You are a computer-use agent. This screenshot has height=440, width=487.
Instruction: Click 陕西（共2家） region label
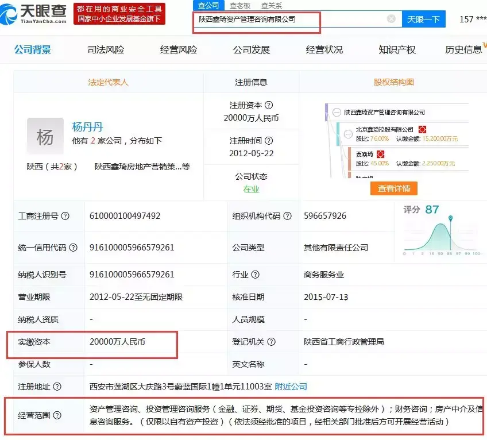pyautogui.click(x=52, y=167)
